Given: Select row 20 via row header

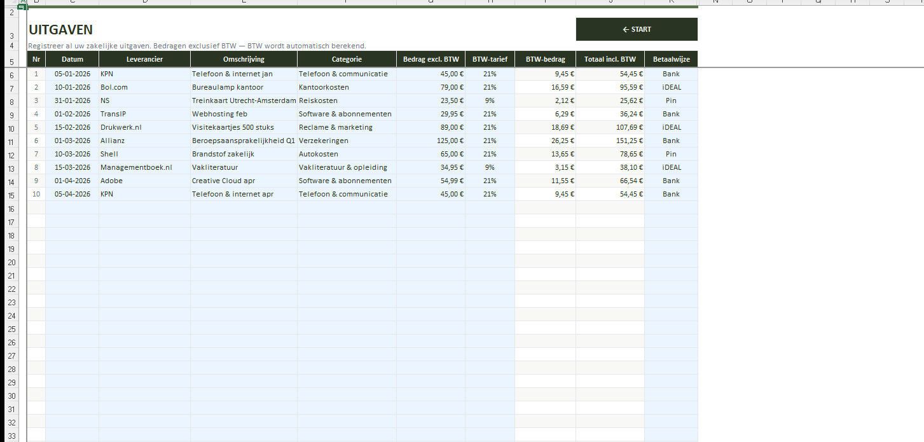Looking at the screenshot, I should [11, 263].
